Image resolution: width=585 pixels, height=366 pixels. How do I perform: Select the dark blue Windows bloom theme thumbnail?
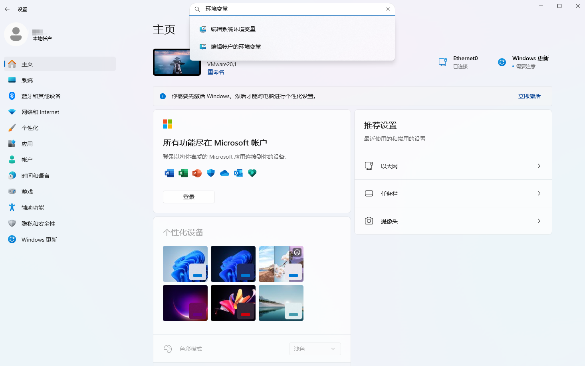click(233, 264)
